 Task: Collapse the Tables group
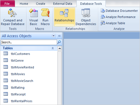(53, 48)
